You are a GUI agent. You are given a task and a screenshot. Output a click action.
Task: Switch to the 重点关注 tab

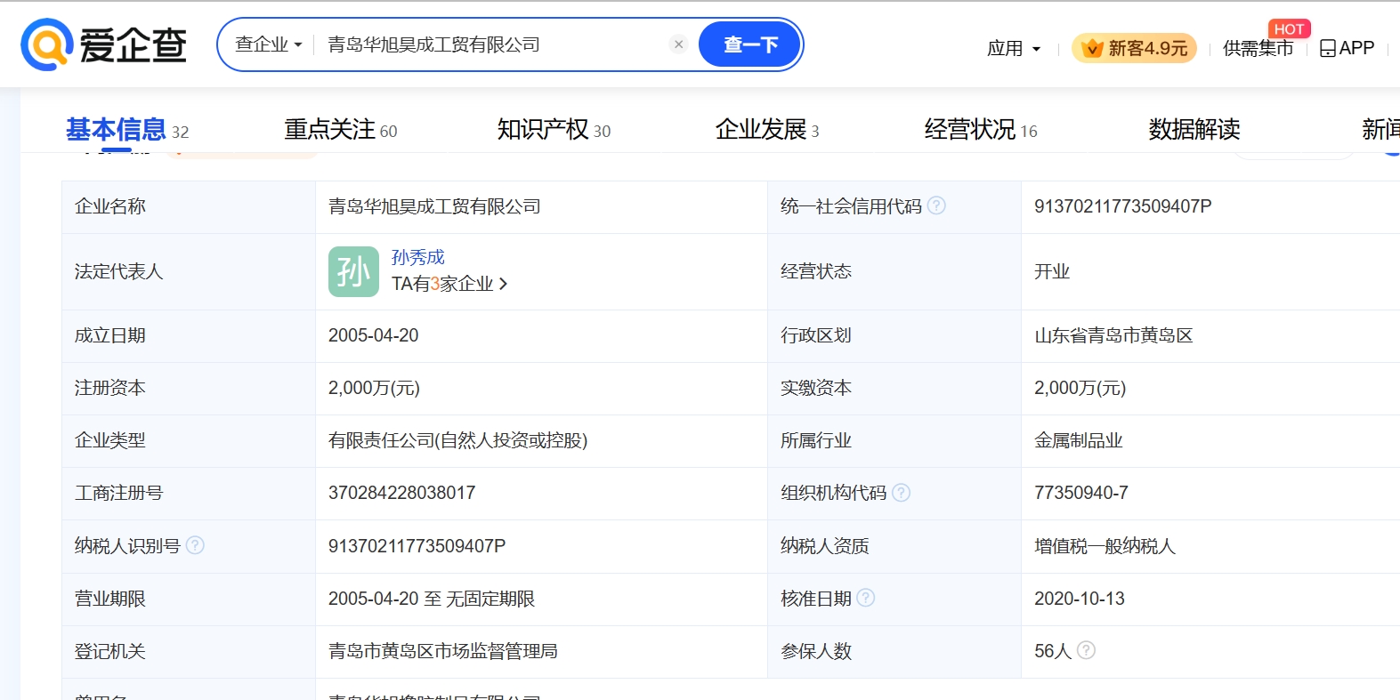[x=341, y=130]
